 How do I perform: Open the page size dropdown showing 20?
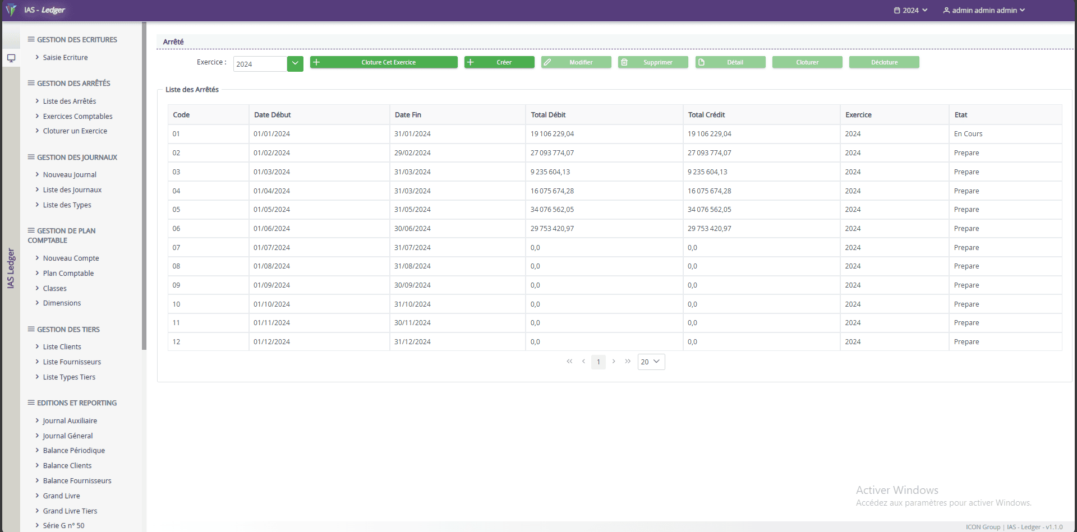(651, 362)
